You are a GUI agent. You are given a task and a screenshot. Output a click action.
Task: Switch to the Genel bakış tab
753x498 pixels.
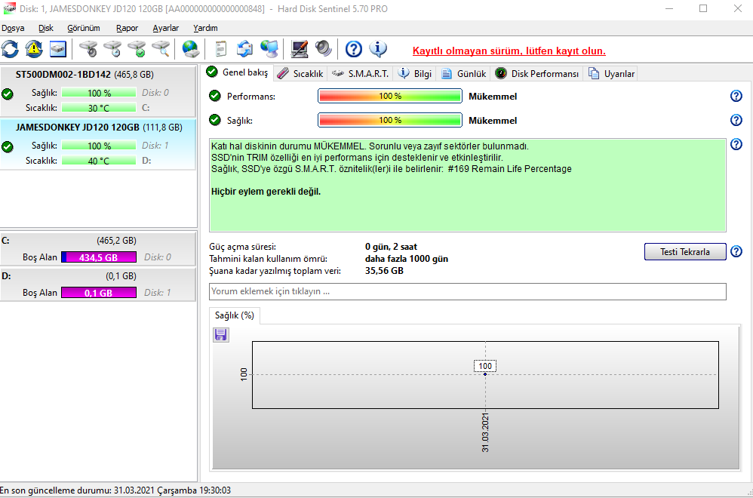coord(237,72)
